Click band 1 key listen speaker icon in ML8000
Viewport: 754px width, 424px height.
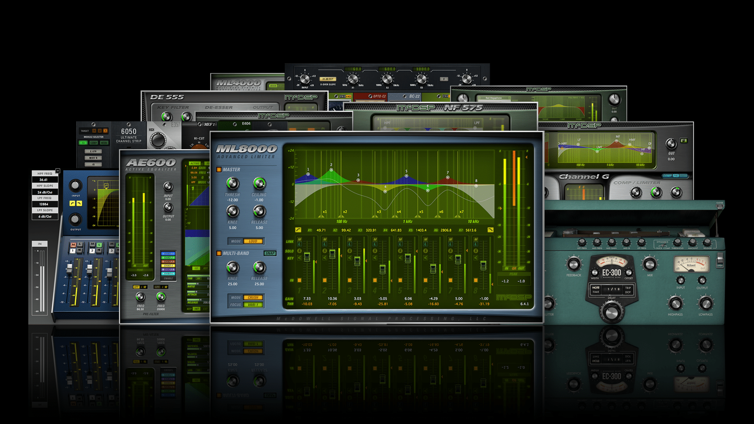[x=300, y=258]
